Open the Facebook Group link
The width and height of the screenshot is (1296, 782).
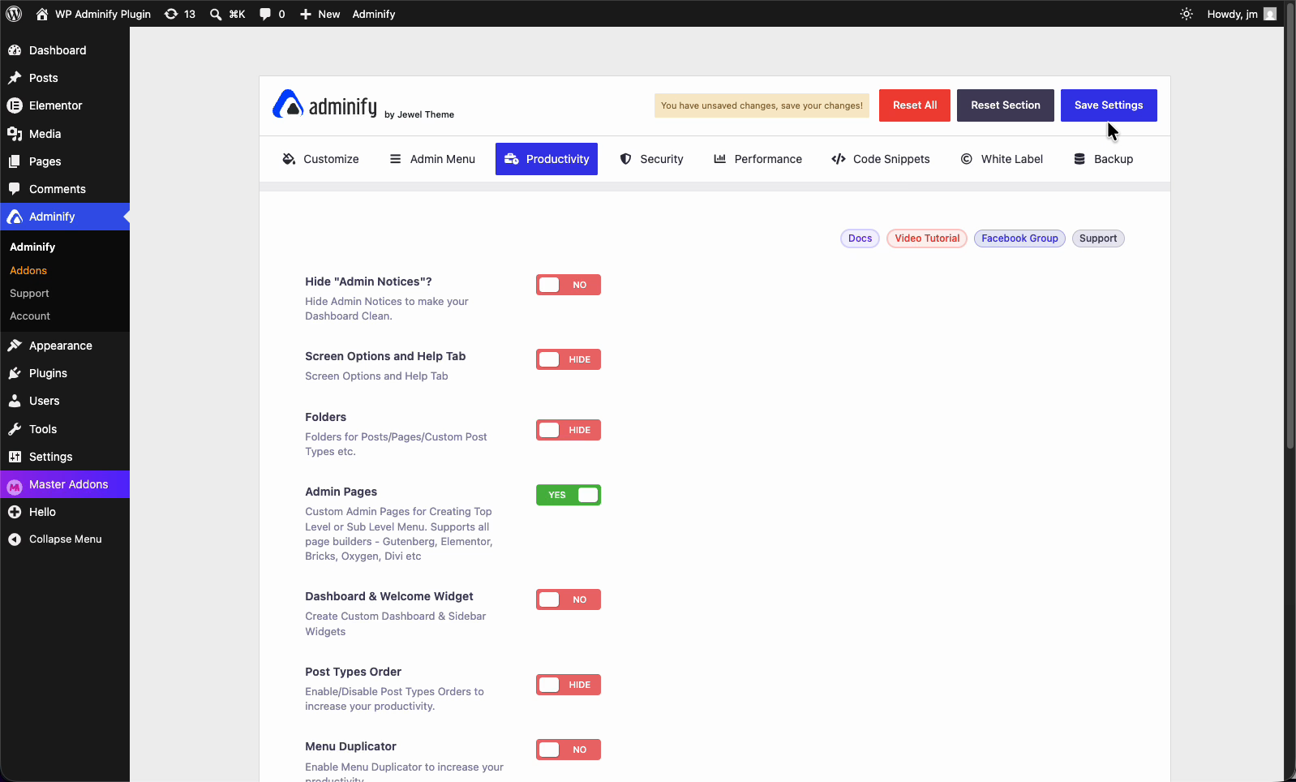[x=1019, y=238]
